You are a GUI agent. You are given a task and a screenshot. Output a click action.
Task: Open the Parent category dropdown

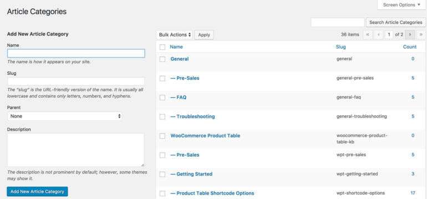point(64,116)
